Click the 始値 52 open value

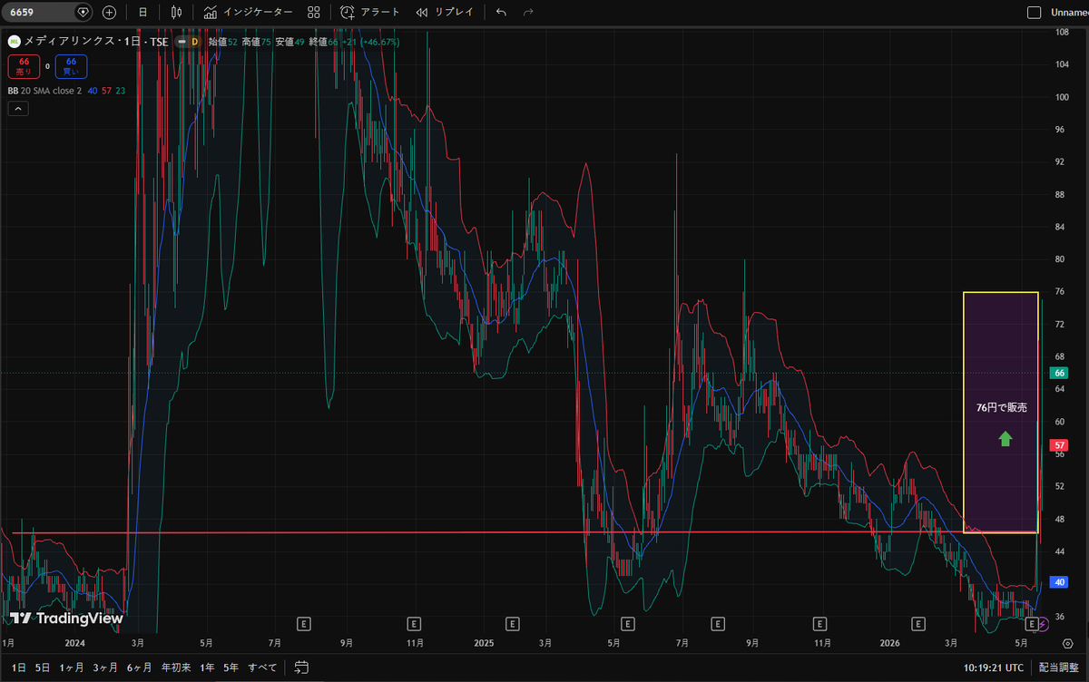coord(222,42)
